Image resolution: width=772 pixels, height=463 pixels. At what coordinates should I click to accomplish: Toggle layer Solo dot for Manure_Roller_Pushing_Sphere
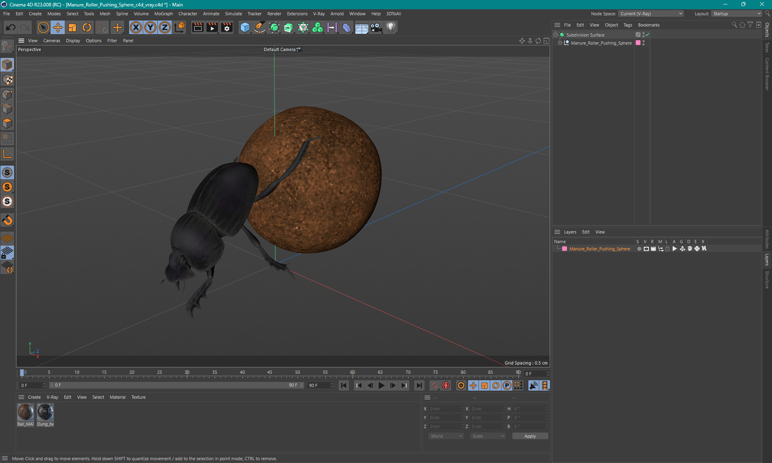(x=639, y=249)
